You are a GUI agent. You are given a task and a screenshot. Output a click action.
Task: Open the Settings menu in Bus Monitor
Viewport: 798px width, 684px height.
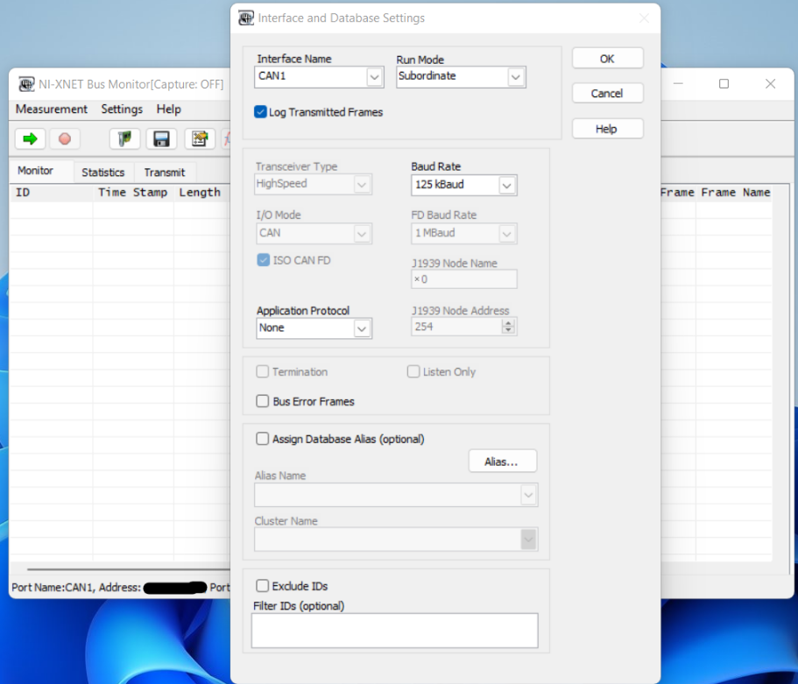(x=122, y=109)
